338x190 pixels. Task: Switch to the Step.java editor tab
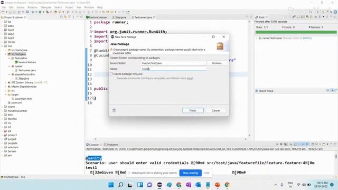tap(119, 17)
